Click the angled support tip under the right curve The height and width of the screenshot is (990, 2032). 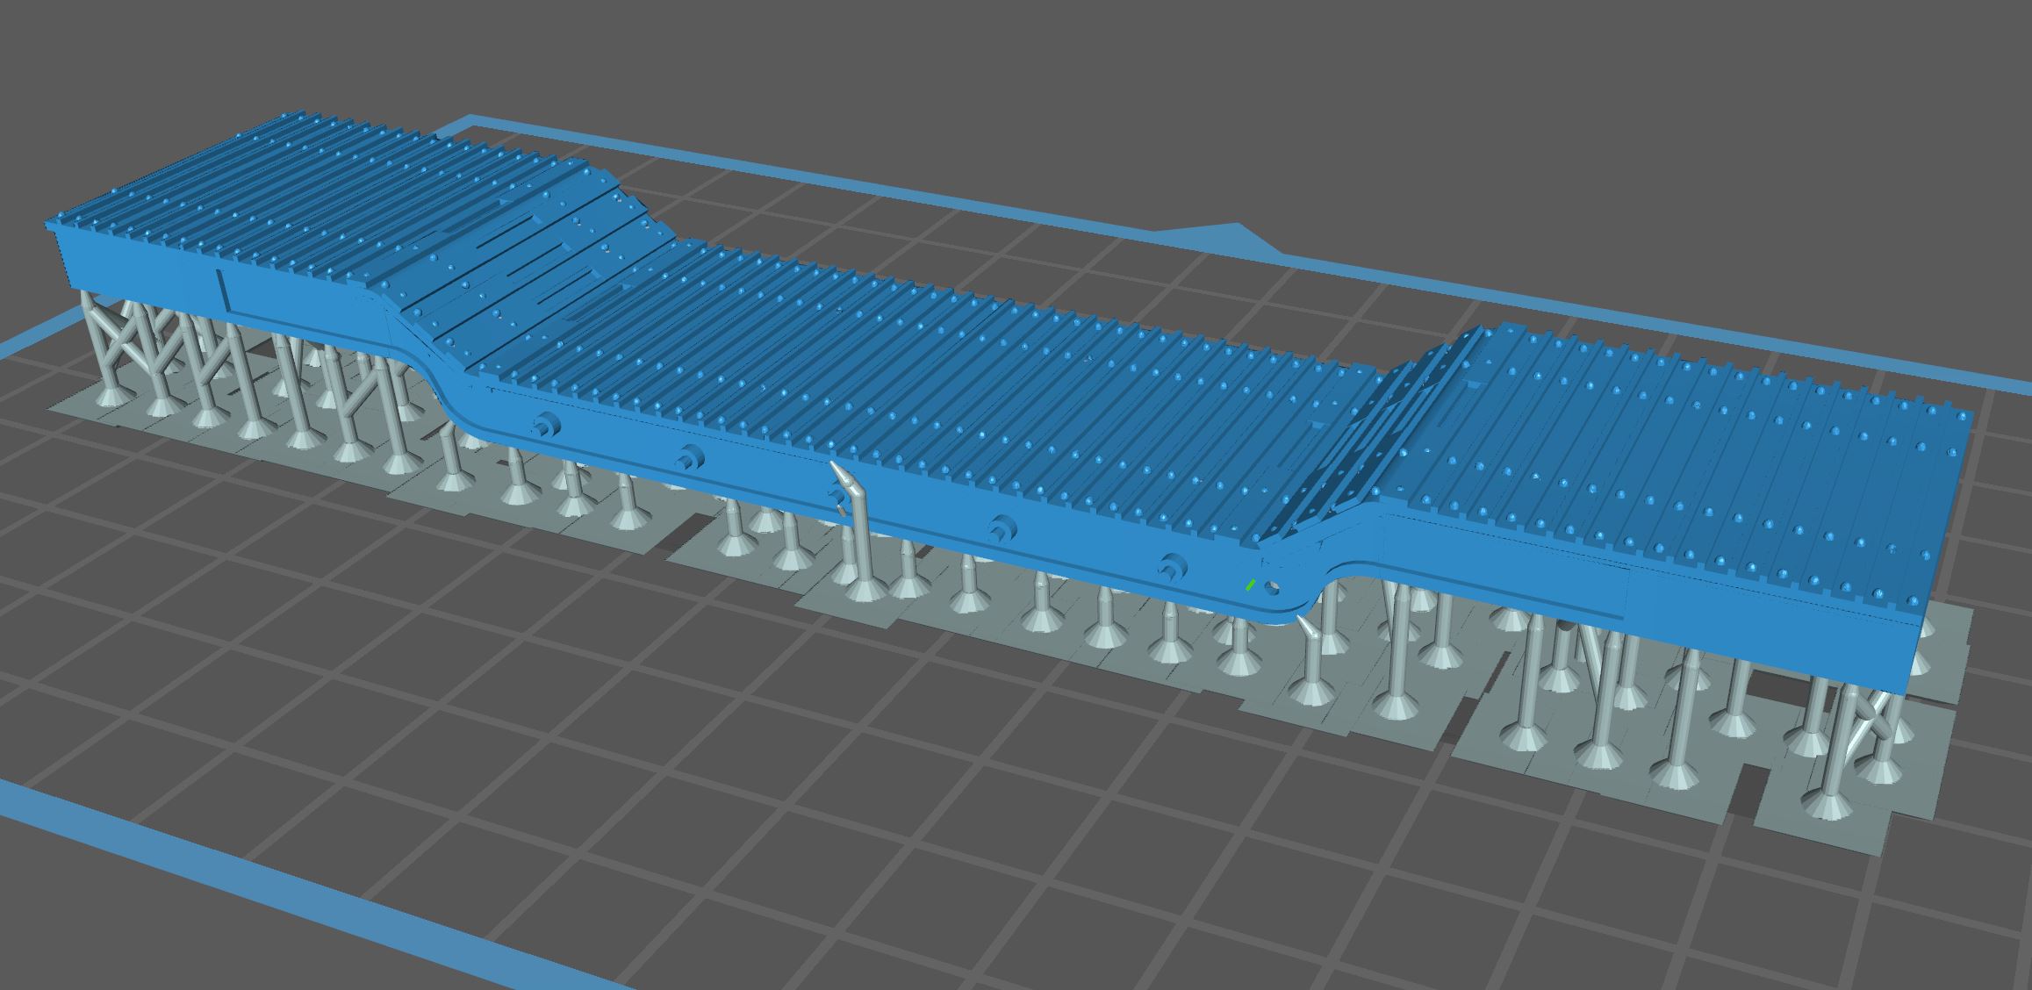point(1306,627)
